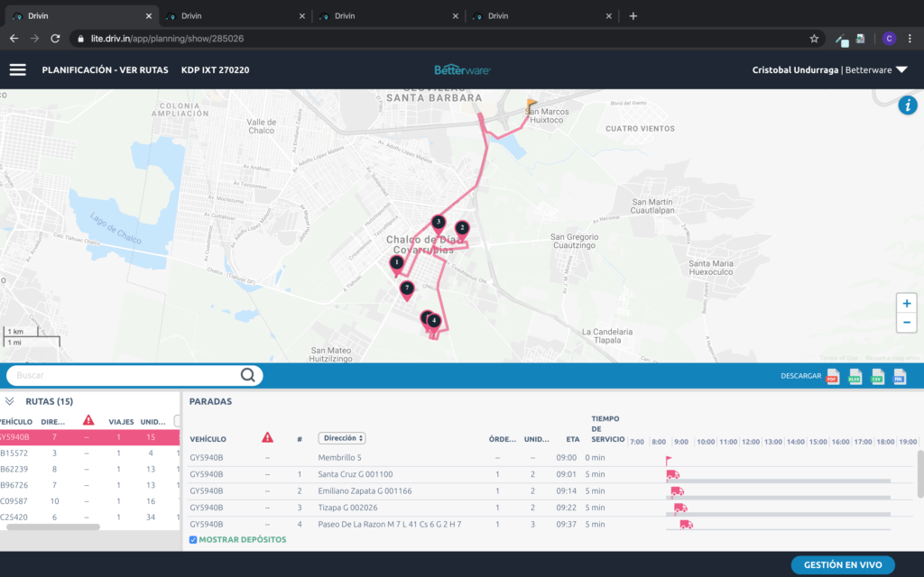The height and width of the screenshot is (577, 924).
Task: Open the hamburger navigation menu
Action: [18, 70]
